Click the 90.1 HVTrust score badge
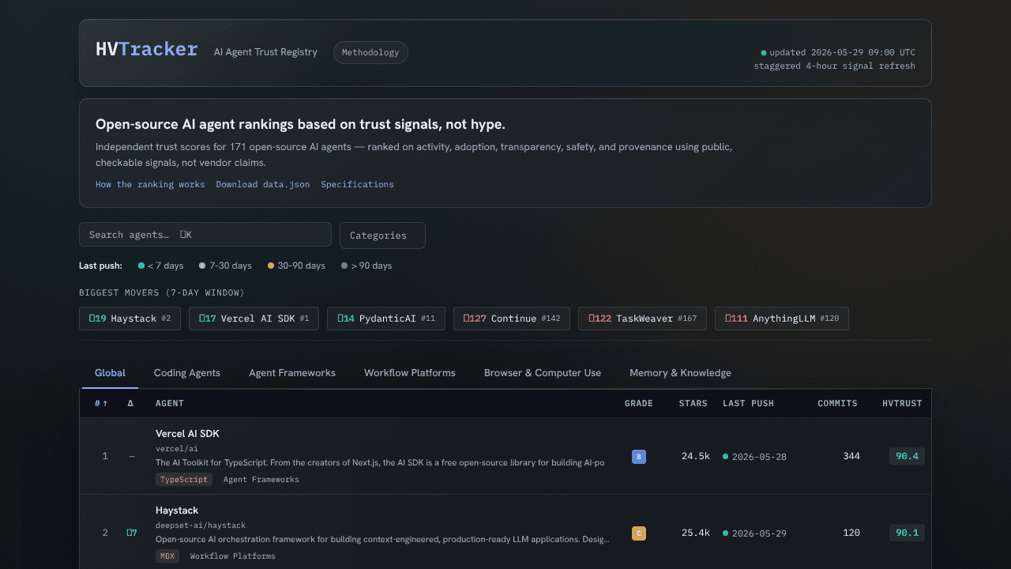Viewport: 1011px width, 569px height. 907,533
